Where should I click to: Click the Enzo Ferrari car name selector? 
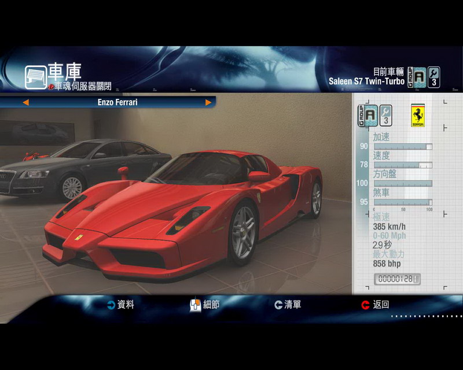[117, 102]
